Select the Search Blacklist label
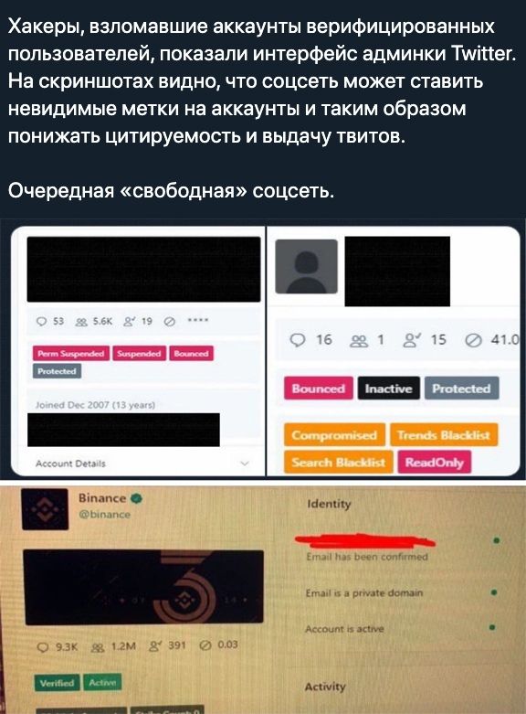Screen dimensions: 526x714 point(339,463)
